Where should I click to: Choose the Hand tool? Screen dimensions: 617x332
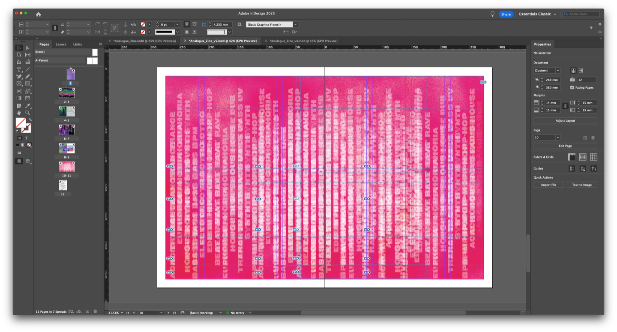click(x=19, y=113)
